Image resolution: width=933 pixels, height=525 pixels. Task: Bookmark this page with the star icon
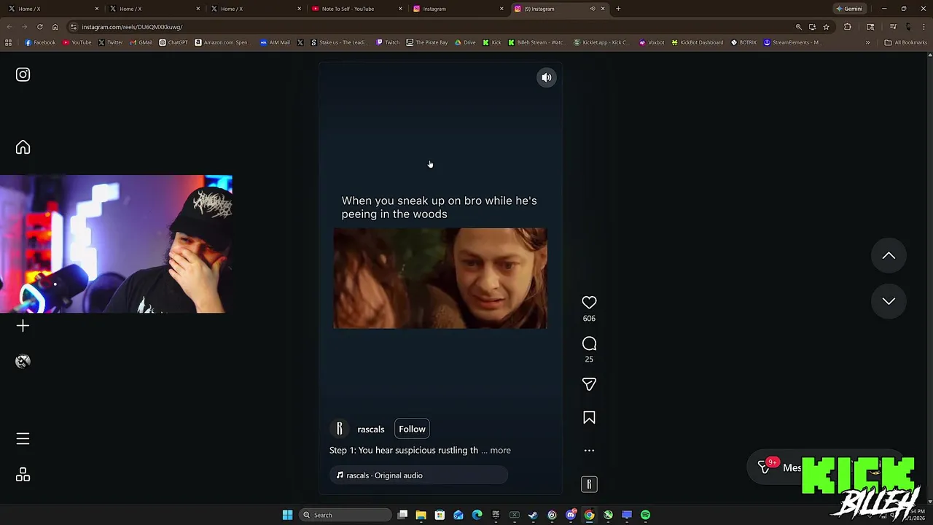[826, 27]
